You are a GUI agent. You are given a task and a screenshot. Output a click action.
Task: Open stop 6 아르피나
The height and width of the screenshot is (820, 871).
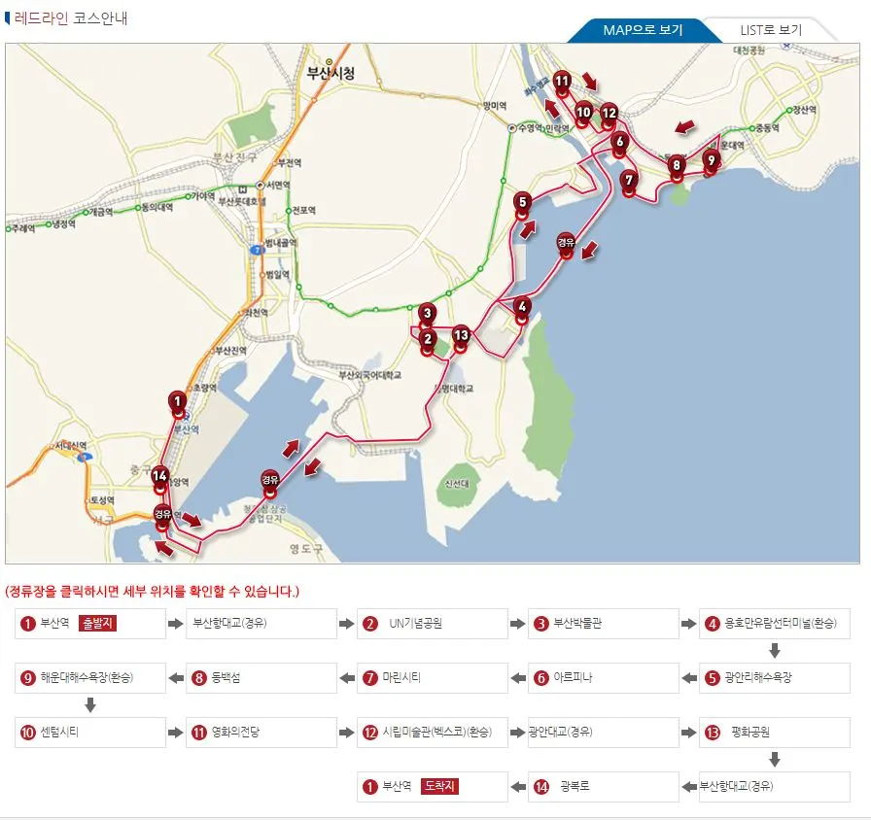(604, 678)
